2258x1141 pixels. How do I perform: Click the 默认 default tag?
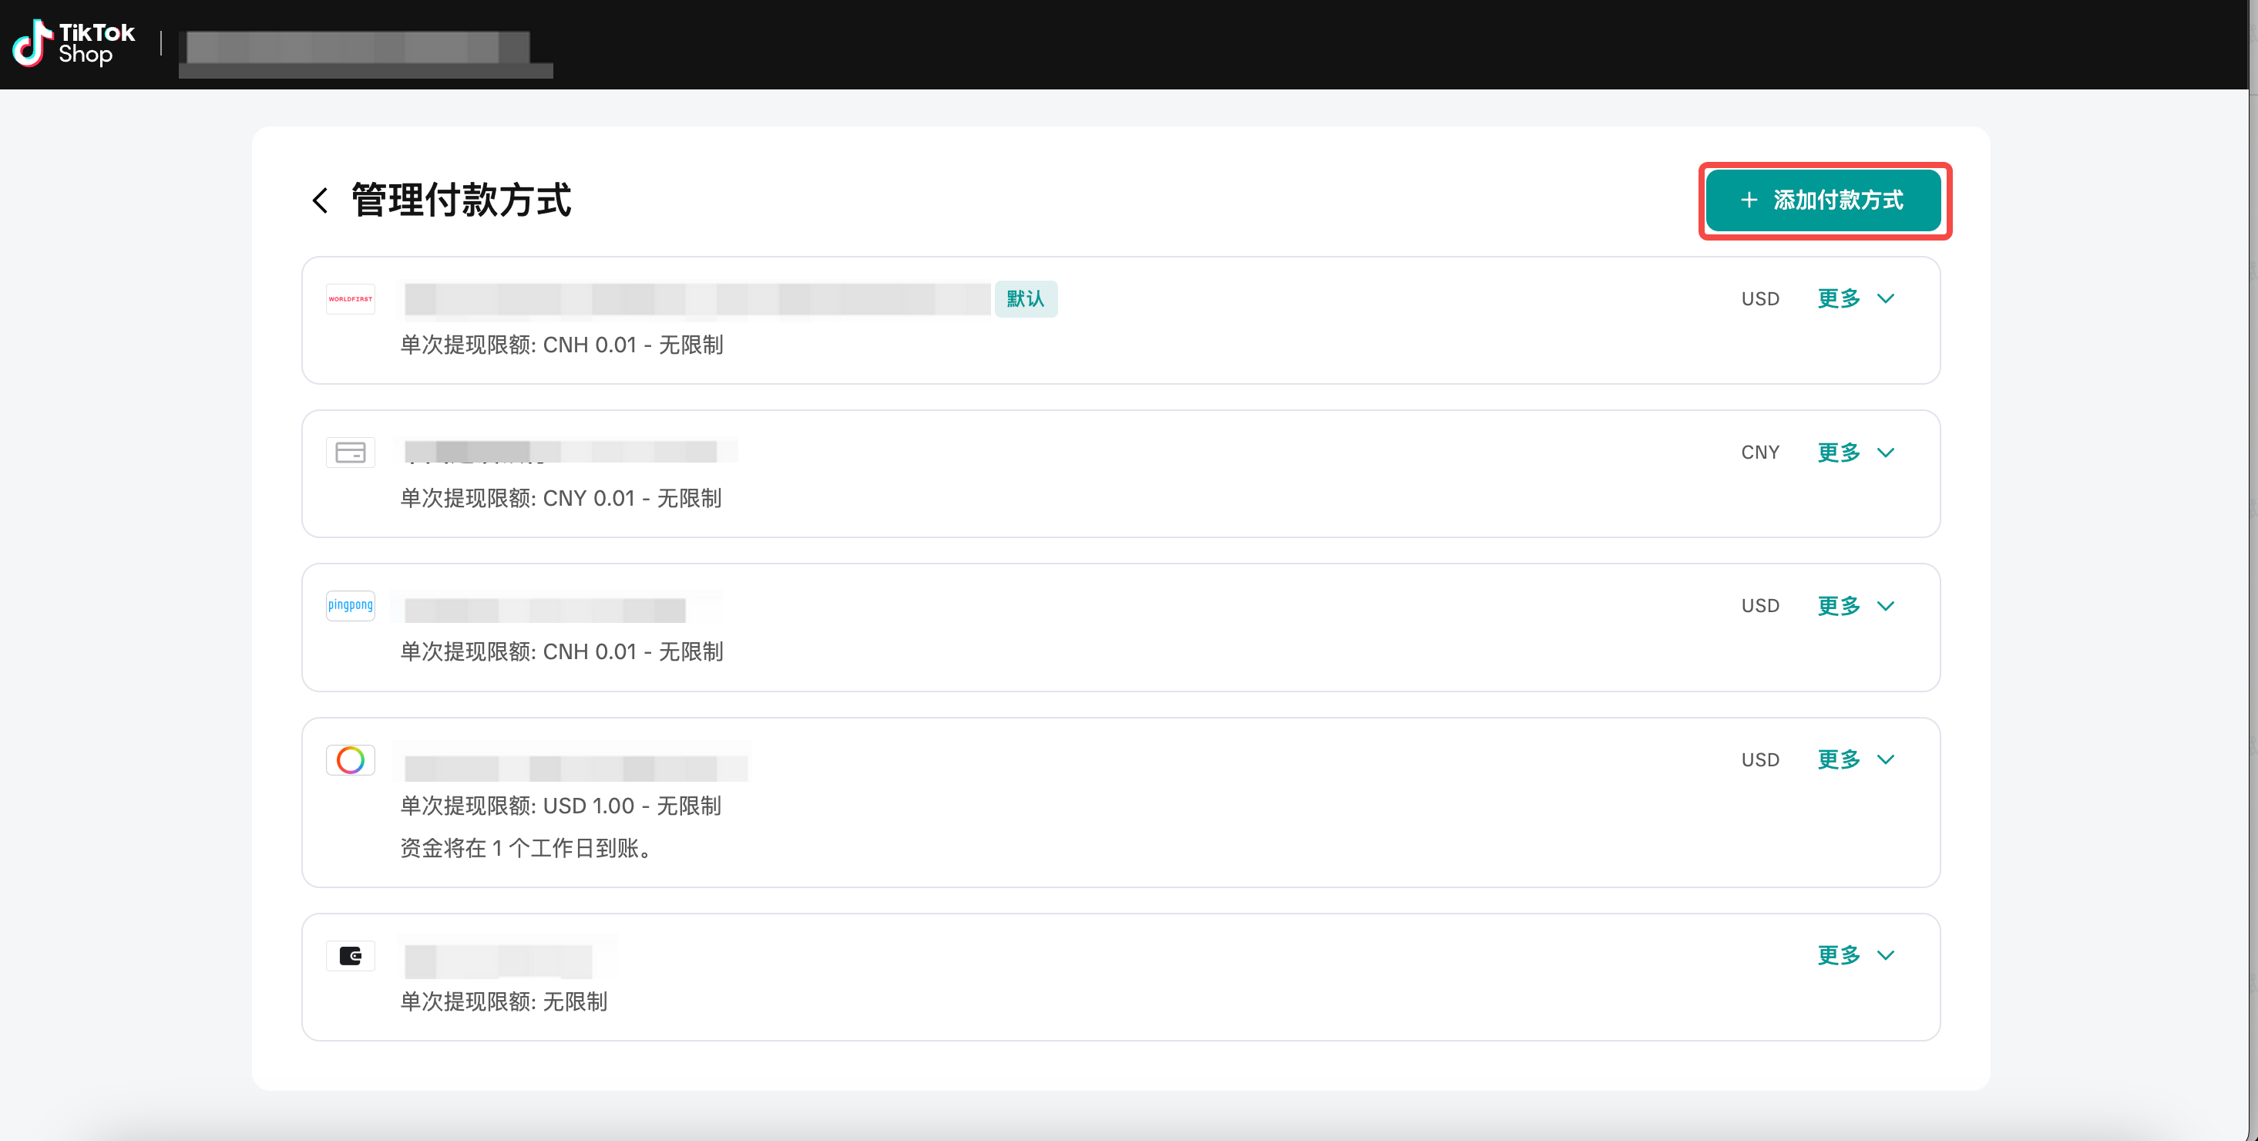click(x=1025, y=299)
